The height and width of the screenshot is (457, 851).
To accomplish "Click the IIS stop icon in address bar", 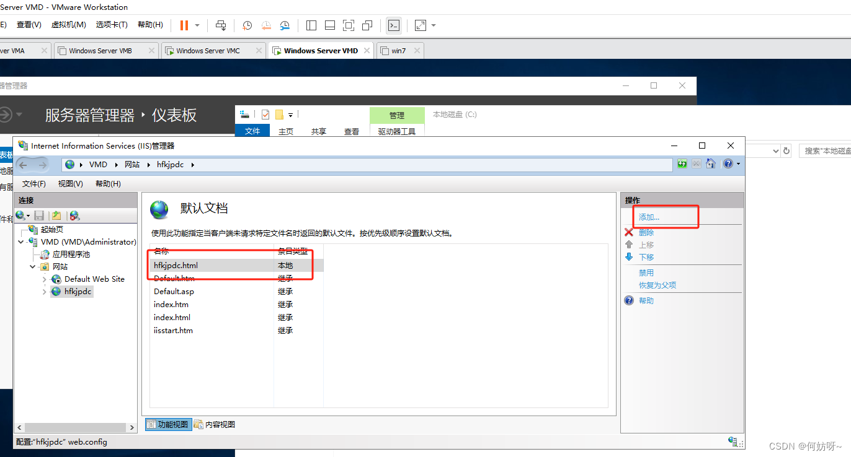I will tap(697, 163).
